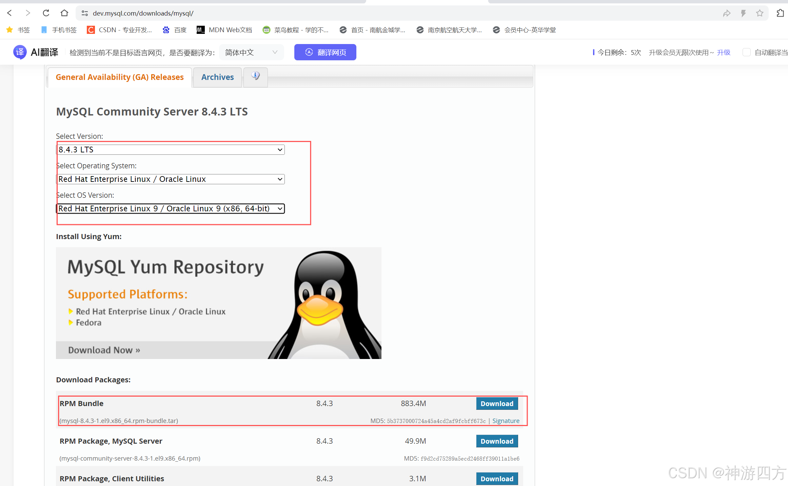Viewport: 788px width, 486px height.
Task: Reload the page with the refresh icon
Action: coord(46,13)
